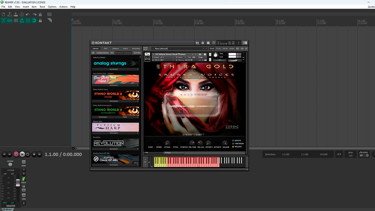Open Kontakt save floppy-disk icon
Image resolution: width=375 pixels, height=211 pixels.
point(197,43)
